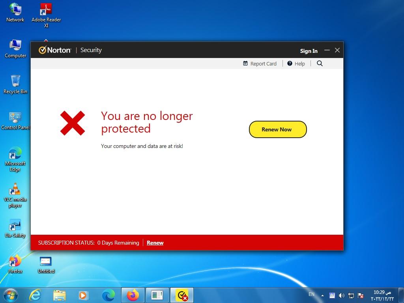This screenshot has height=303, width=404.
Task: Select the Control Panel desktop icon
Action: click(x=15, y=120)
